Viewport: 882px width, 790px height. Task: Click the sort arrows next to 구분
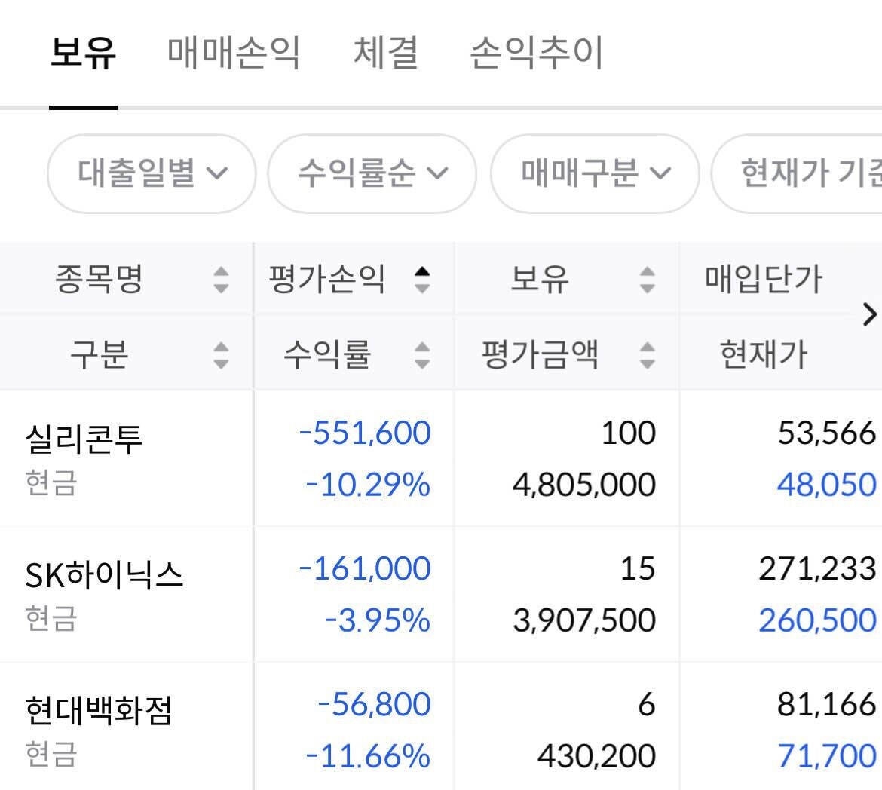pyautogui.click(x=219, y=354)
